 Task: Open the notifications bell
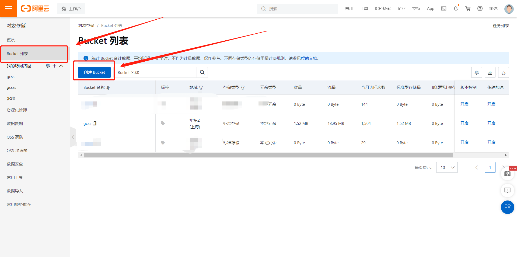coord(456,9)
